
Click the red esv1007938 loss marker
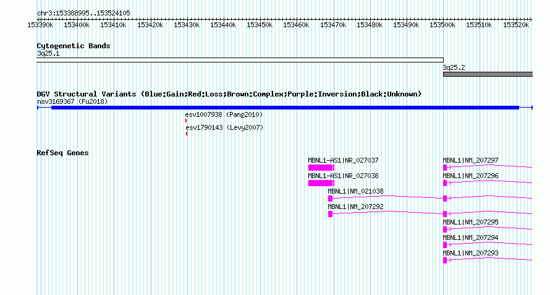[186, 121]
